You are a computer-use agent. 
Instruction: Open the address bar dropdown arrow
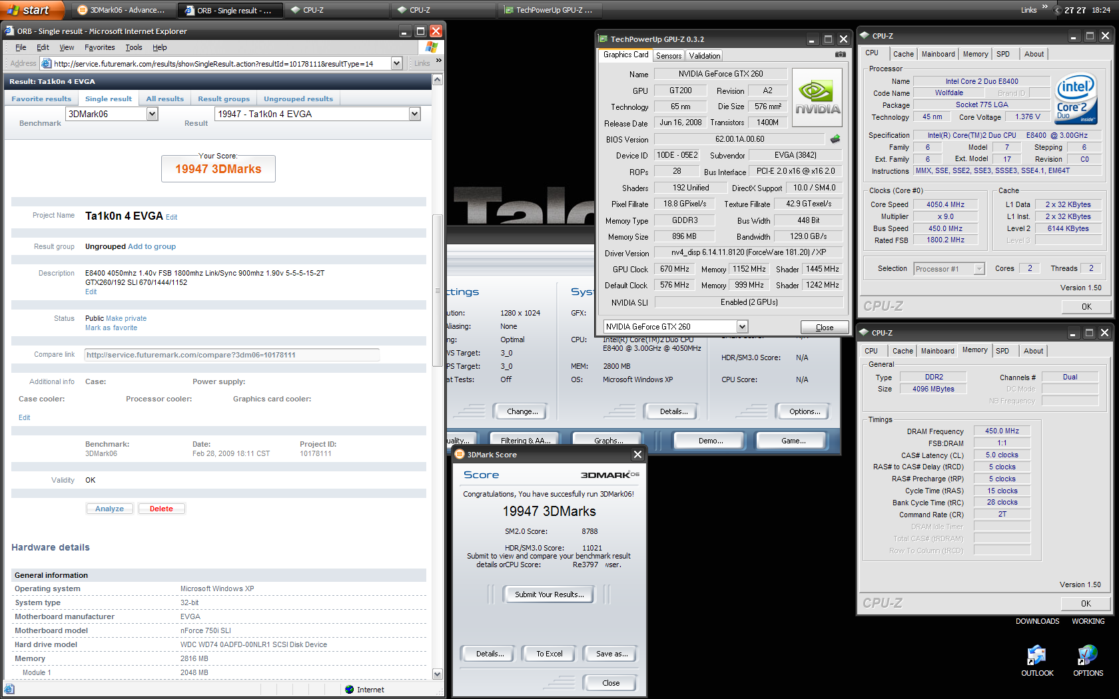pos(397,64)
